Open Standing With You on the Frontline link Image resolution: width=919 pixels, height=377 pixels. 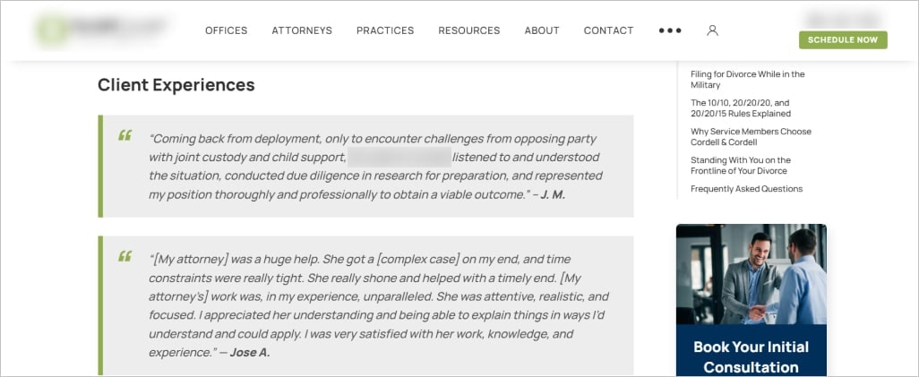(x=740, y=166)
